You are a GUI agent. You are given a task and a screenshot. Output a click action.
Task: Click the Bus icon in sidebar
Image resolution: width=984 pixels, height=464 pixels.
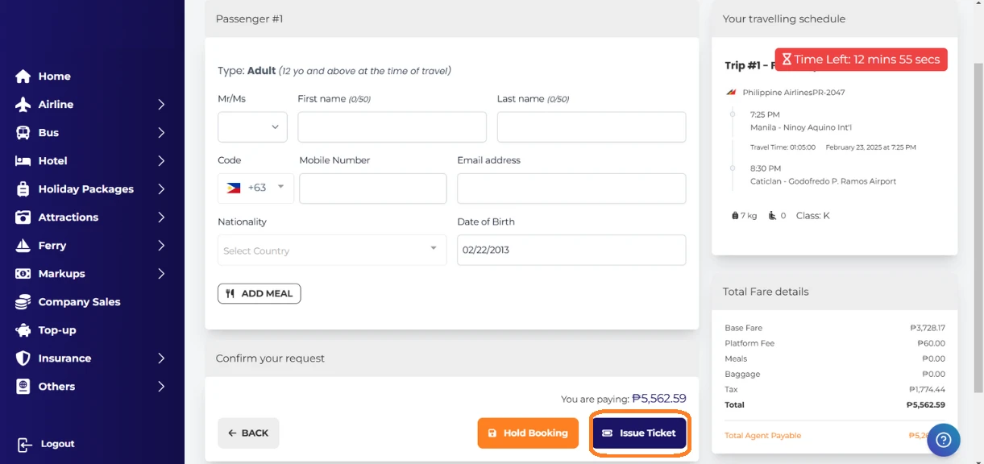coord(23,133)
